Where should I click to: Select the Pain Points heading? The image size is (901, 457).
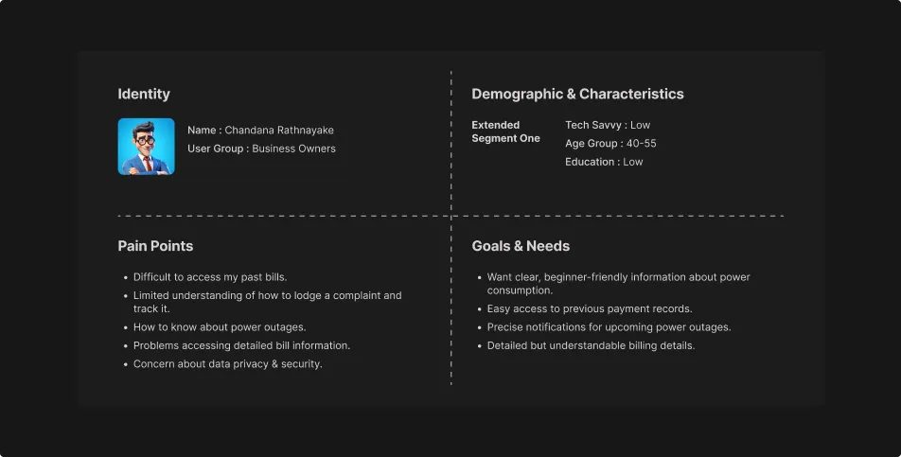click(x=155, y=246)
